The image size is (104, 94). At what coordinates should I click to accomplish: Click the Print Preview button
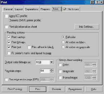pos(15,89)
